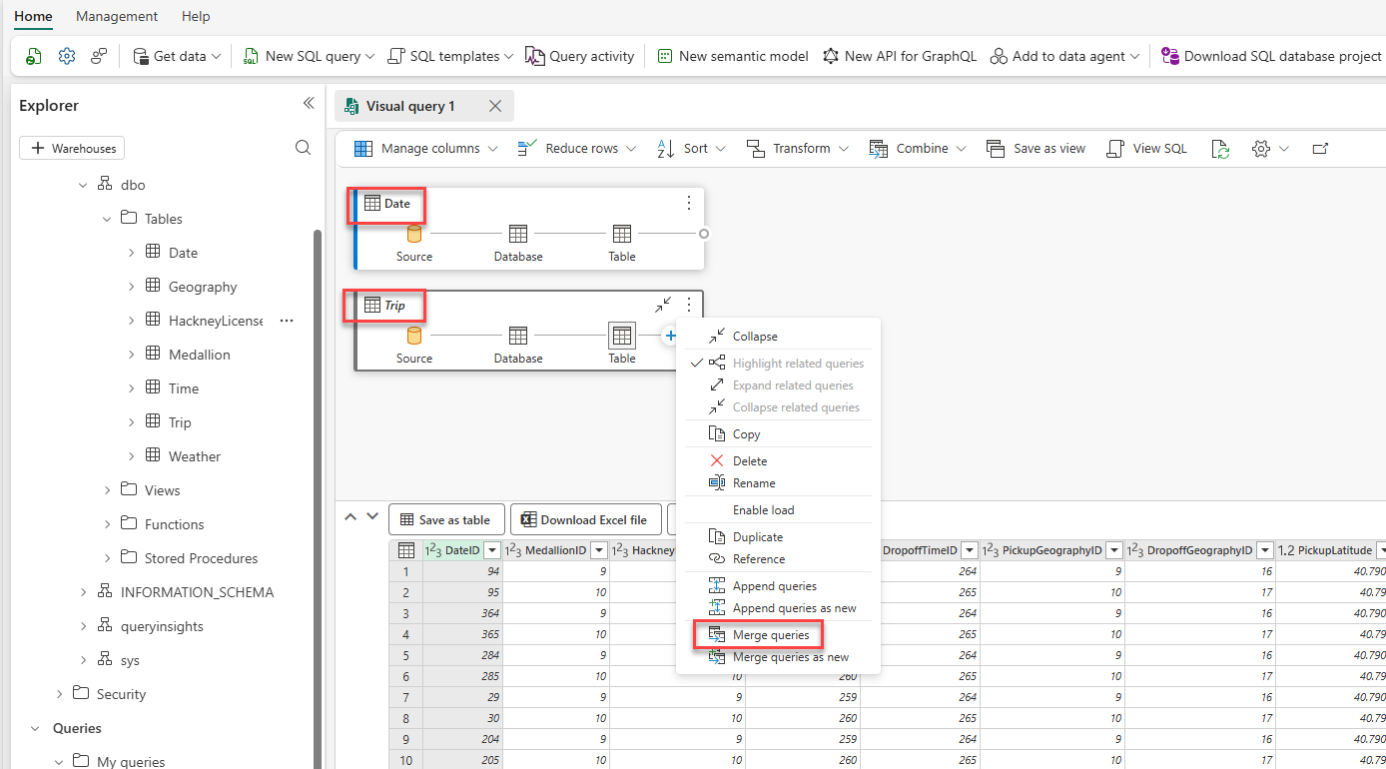
Task: Open New SQL query dropdown
Action: point(309,56)
